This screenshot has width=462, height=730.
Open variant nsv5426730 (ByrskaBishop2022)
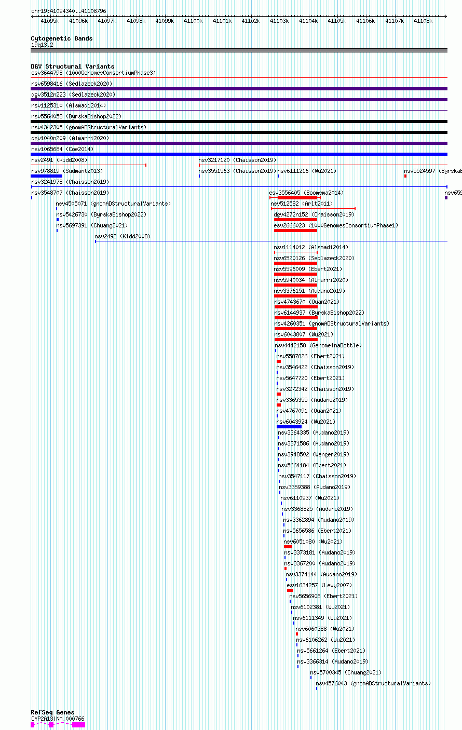click(x=101, y=214)
